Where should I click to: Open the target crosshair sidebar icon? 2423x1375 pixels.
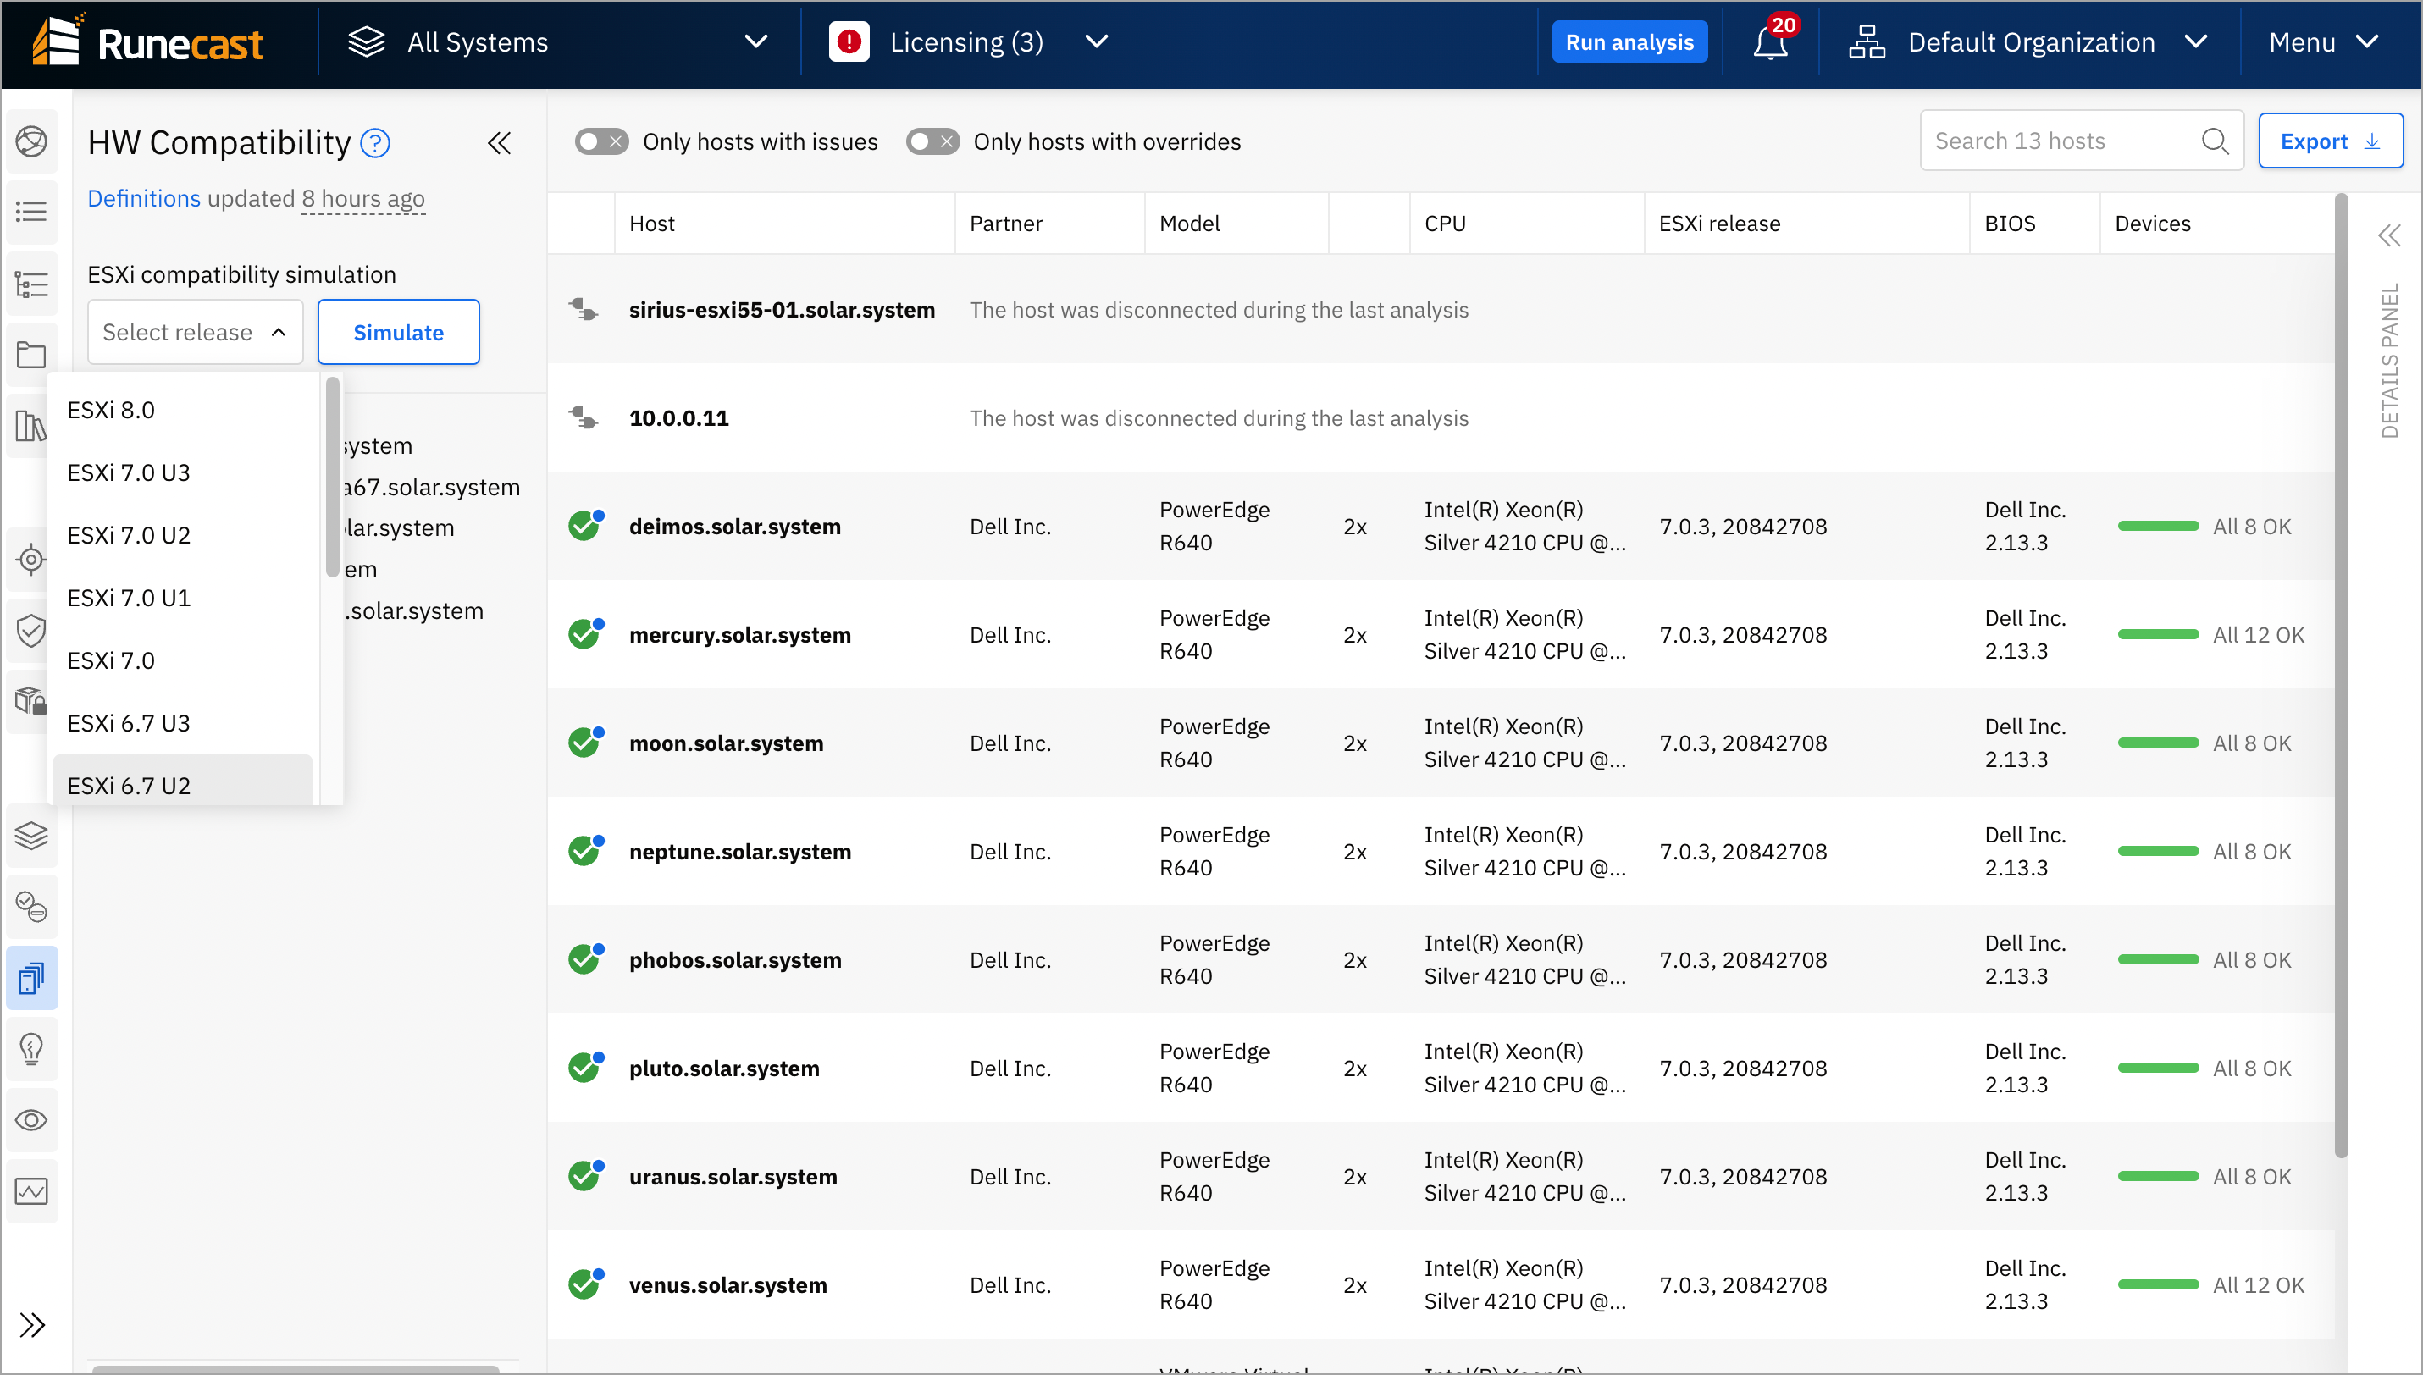point(31,560)
